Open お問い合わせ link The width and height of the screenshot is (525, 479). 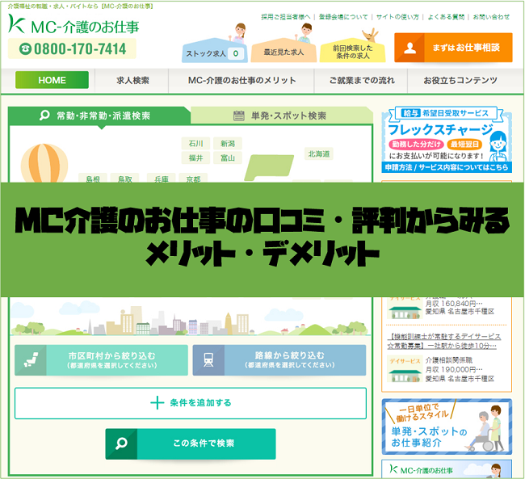(491, 17)
